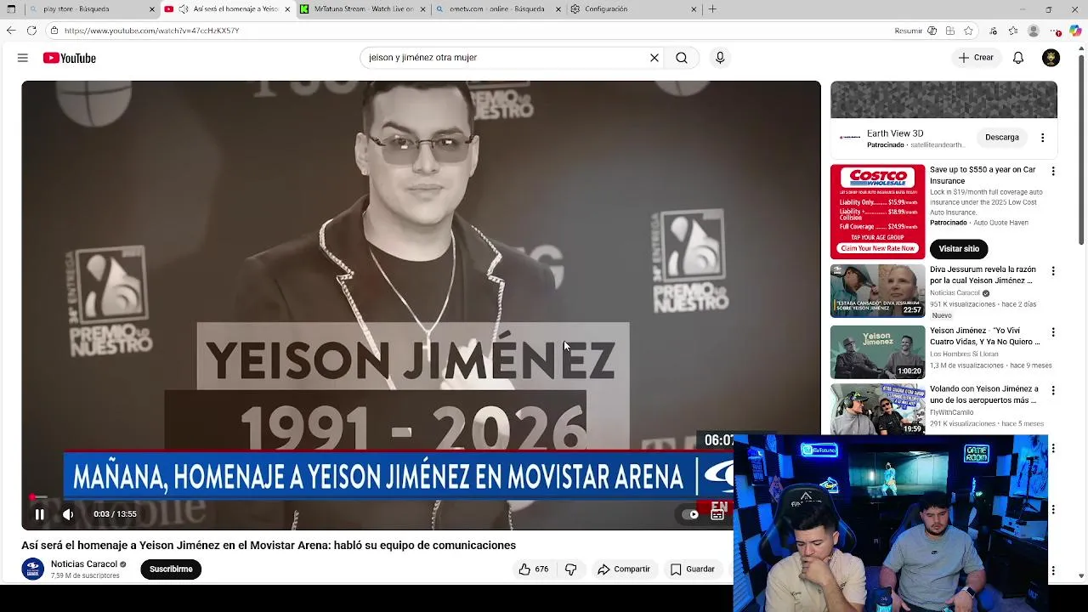
Task: Go back with the browser back arrow
Action: click(x=11, y=31)
